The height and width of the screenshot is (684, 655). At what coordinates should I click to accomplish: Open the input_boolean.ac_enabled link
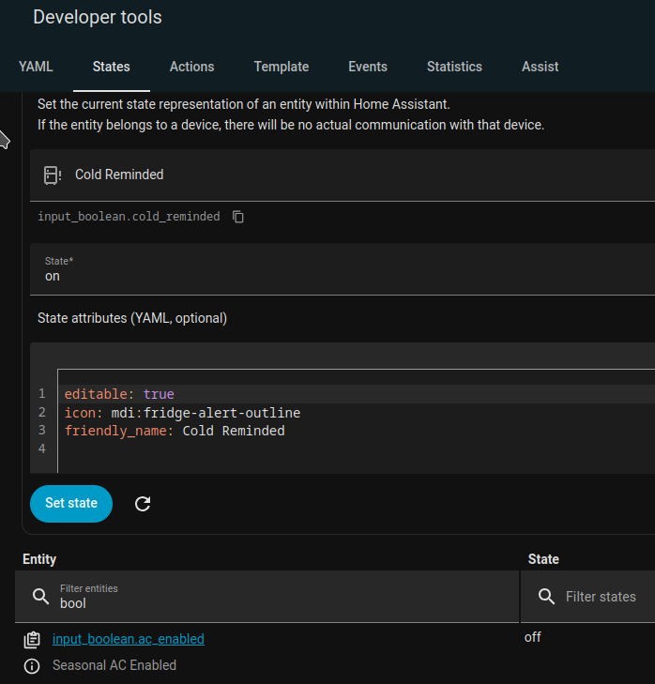click(129, 639)
